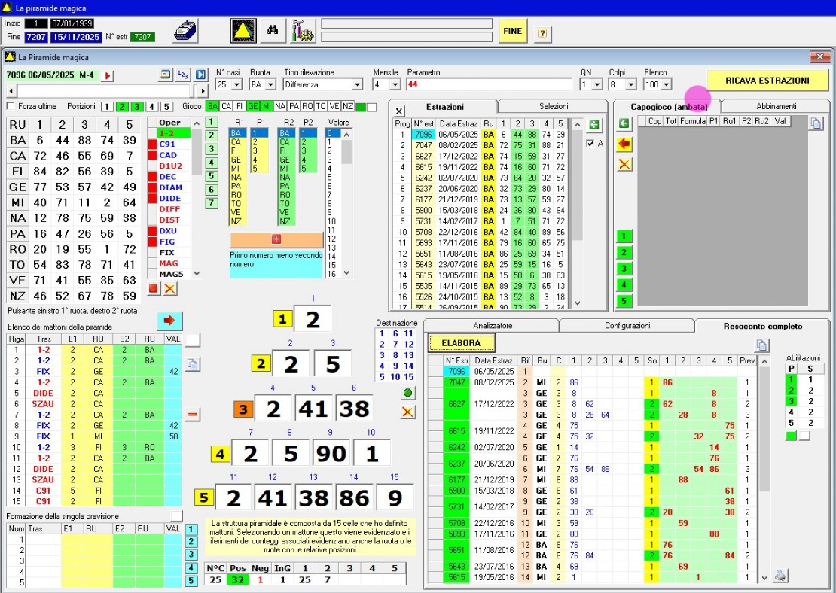Viewport: 836px width, 593px height.
Task: Click the printer icon in Resoconto completo
Action: 781,576
